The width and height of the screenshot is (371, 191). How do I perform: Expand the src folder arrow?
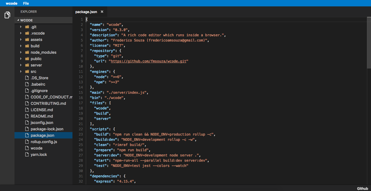click(21, 71)
